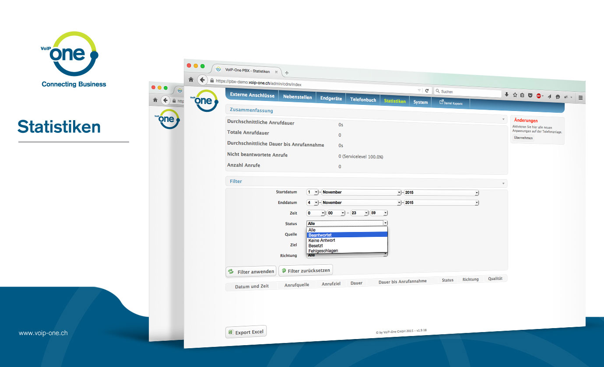
Task: Sort by the Dauer bis Anrufannahme column header
Action: pyautogui.click(x=403, y=282)
